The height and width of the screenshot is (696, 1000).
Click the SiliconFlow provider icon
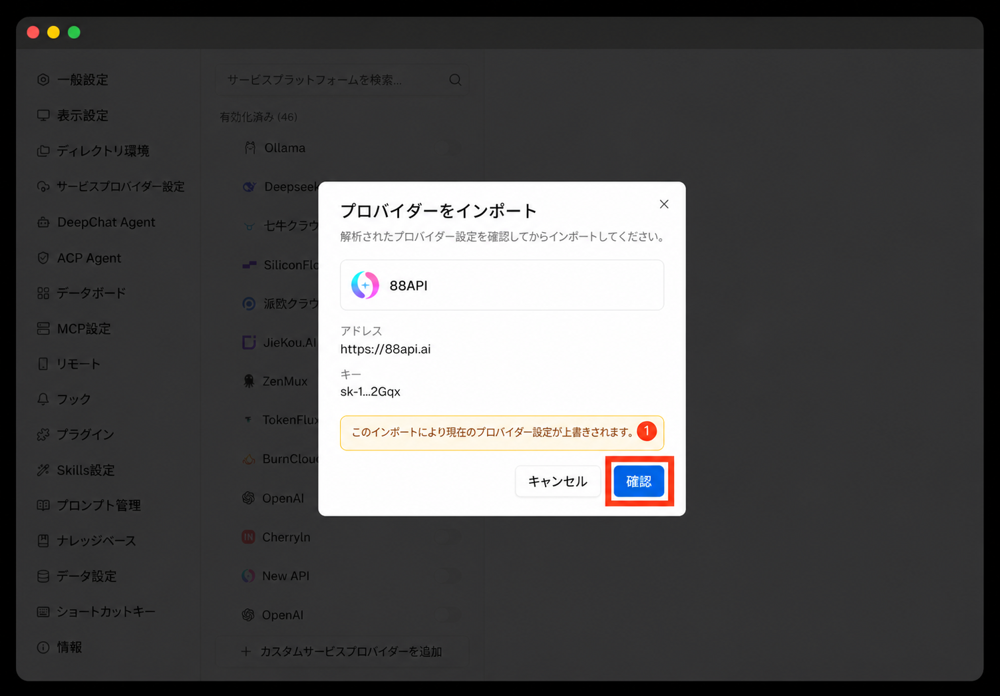[250, 265]
